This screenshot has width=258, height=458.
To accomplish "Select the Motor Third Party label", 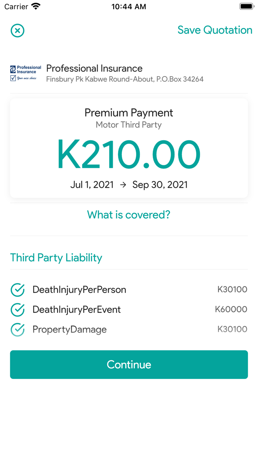I will pos(129,125).
